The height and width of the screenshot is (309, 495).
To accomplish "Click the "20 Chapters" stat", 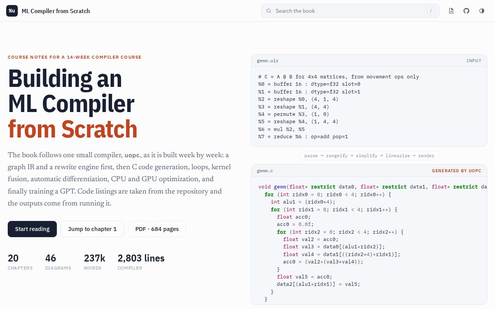I will [x=20, y=261].
